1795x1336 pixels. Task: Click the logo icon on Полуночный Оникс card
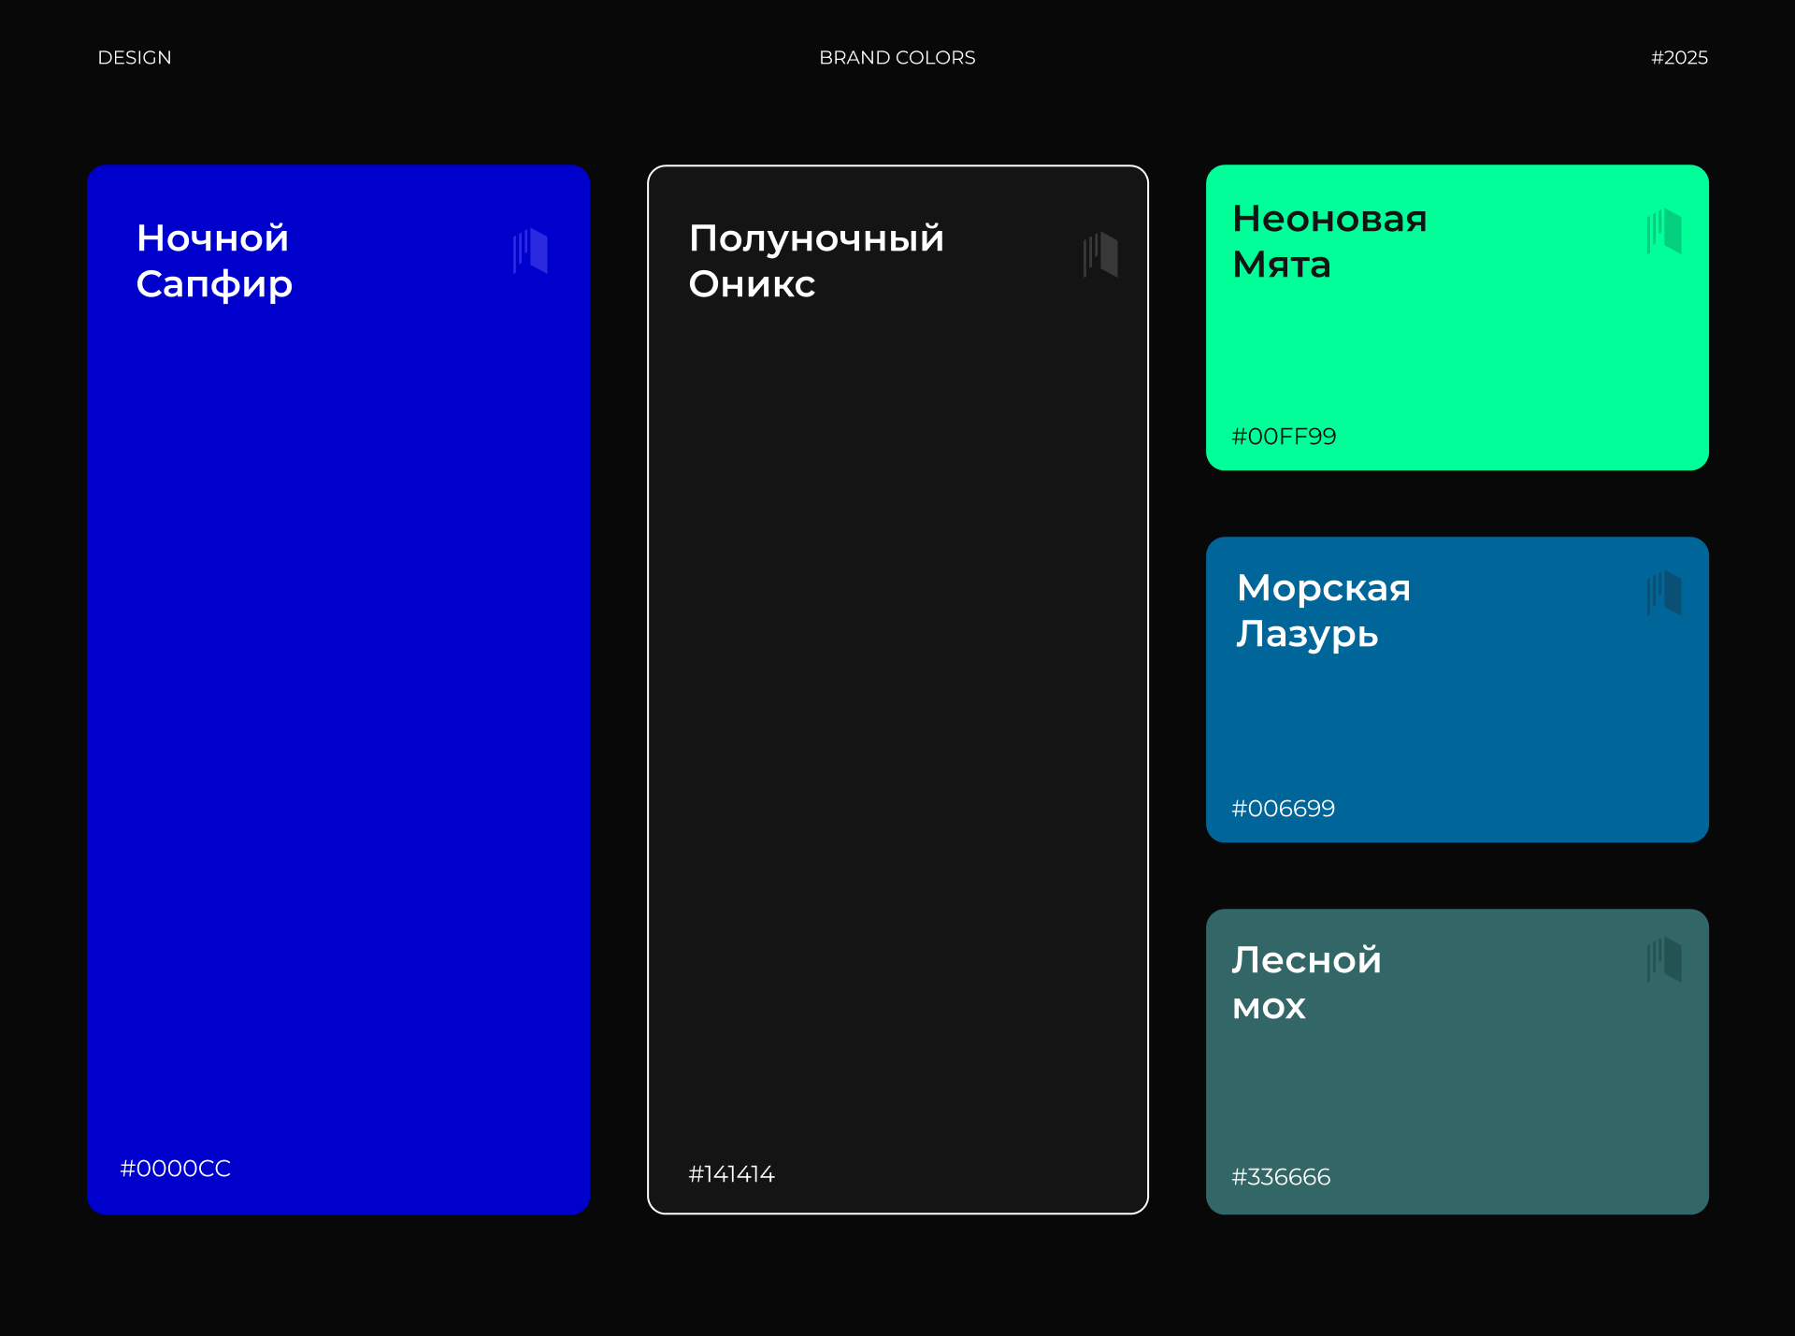point(1101,254)
